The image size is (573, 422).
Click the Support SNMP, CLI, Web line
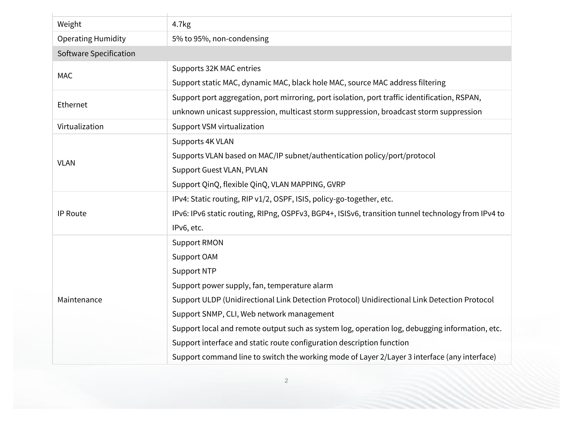tap(253, 314)
